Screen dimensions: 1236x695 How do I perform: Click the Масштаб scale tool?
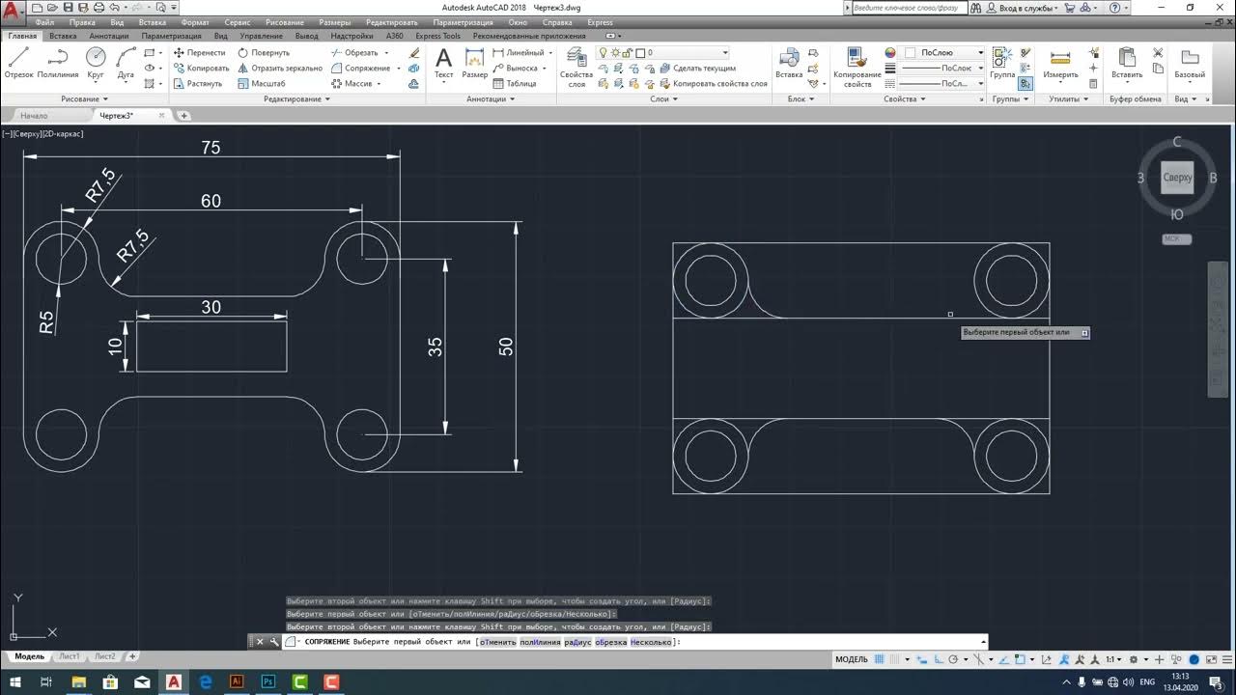261,84
